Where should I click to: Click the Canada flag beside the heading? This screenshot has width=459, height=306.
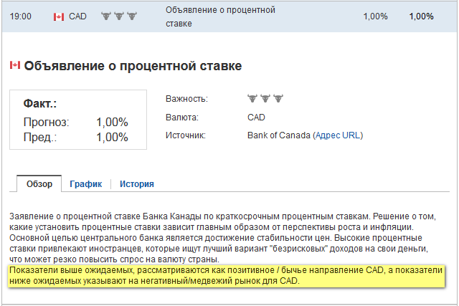(15, 65)
